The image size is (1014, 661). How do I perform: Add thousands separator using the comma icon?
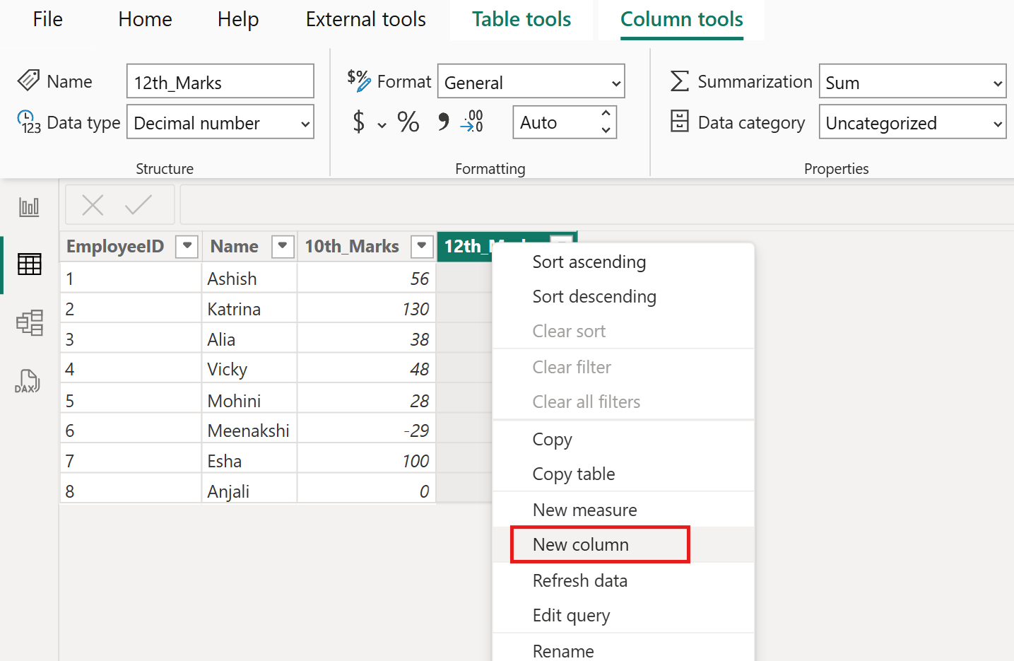pyautogui.click(x=443, y=122)
